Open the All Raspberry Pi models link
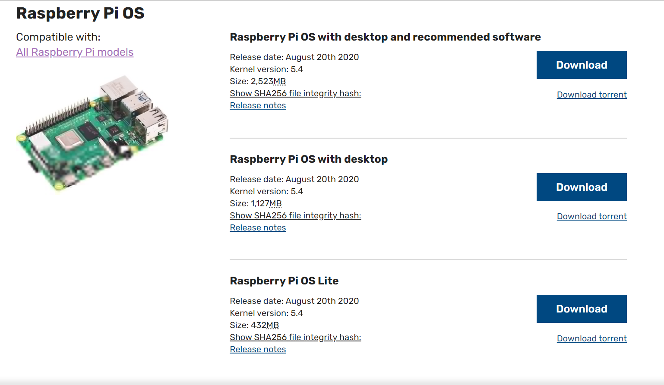This screenshot has height=385, width=664. 75,52
